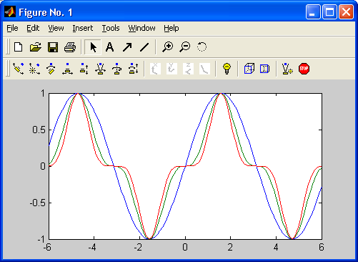The height and width of the screenshot is (262, 358).
Task: Open the Insert menu
Action: pos(83,28)
